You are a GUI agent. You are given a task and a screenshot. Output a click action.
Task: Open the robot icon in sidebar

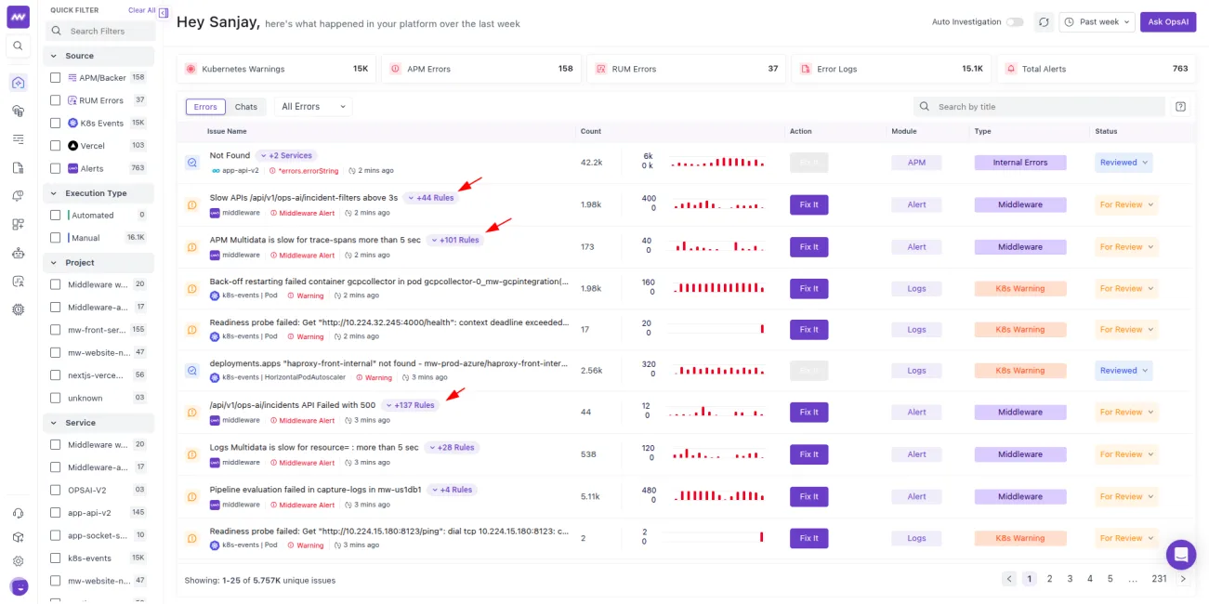[x=19, y=253]
